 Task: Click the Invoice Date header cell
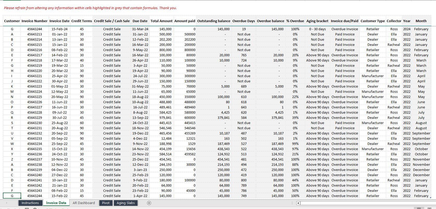point(59,21)
